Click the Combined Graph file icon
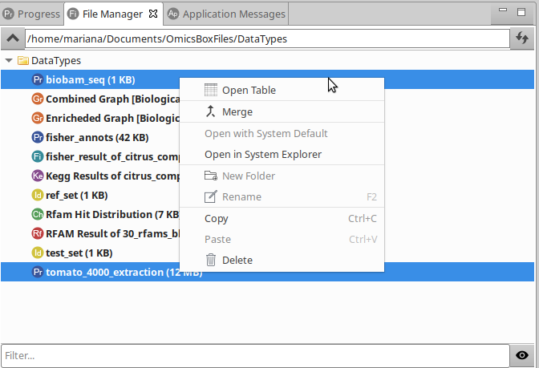This screenshot has height=368, width=539. pyautogui.click(x=37, y=99)
